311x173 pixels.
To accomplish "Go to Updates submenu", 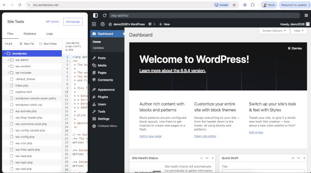I will click(98, 48).
